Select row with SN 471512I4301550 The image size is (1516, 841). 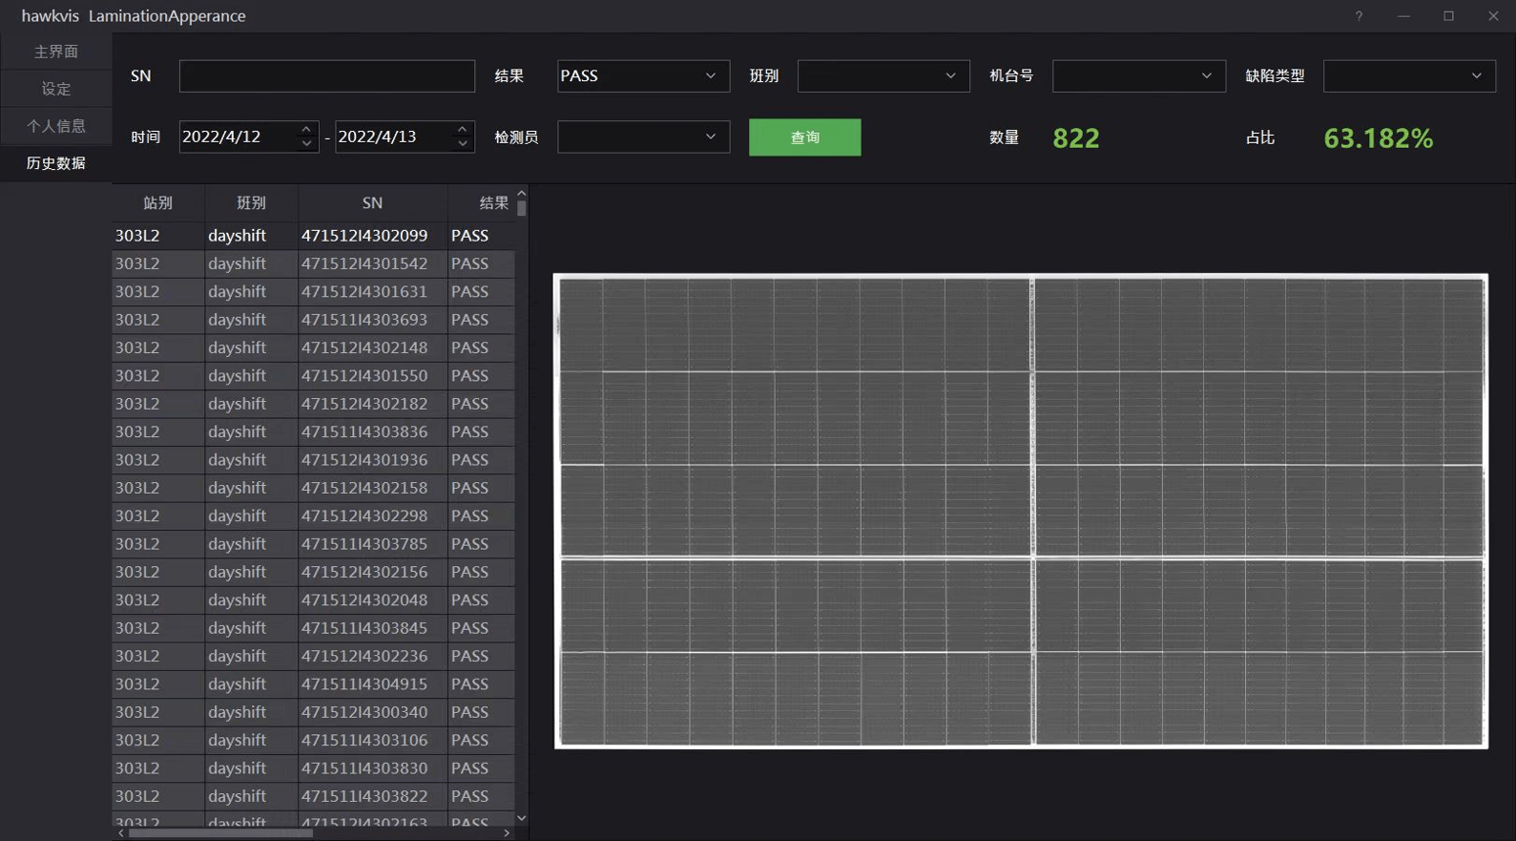pyautogui.click(x=313, y=376)
